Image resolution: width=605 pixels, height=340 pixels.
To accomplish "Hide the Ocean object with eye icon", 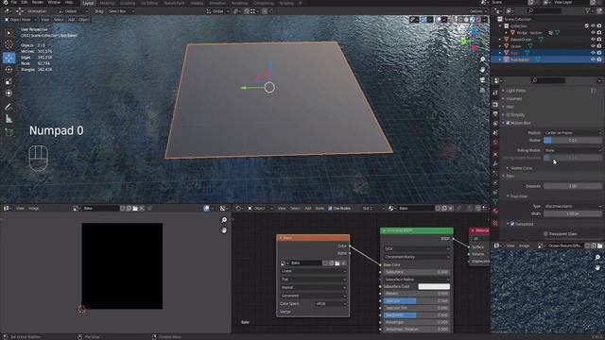I will 593,46.
